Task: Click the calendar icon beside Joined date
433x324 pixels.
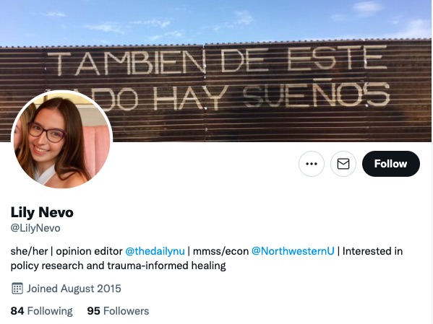Action: [17, 289]
